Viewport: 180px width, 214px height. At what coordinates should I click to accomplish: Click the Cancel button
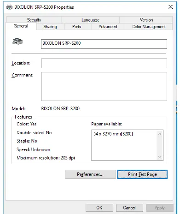click(x=129, y=208)
